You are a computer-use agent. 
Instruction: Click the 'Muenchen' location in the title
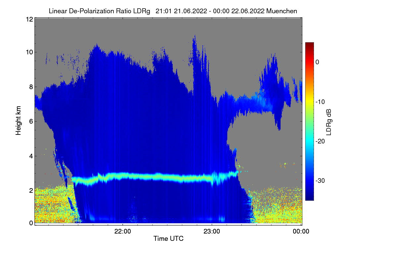282,11
